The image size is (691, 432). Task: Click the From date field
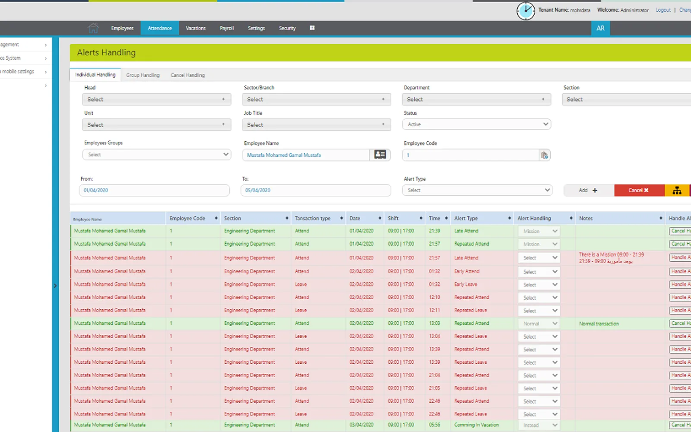[154, 190]
